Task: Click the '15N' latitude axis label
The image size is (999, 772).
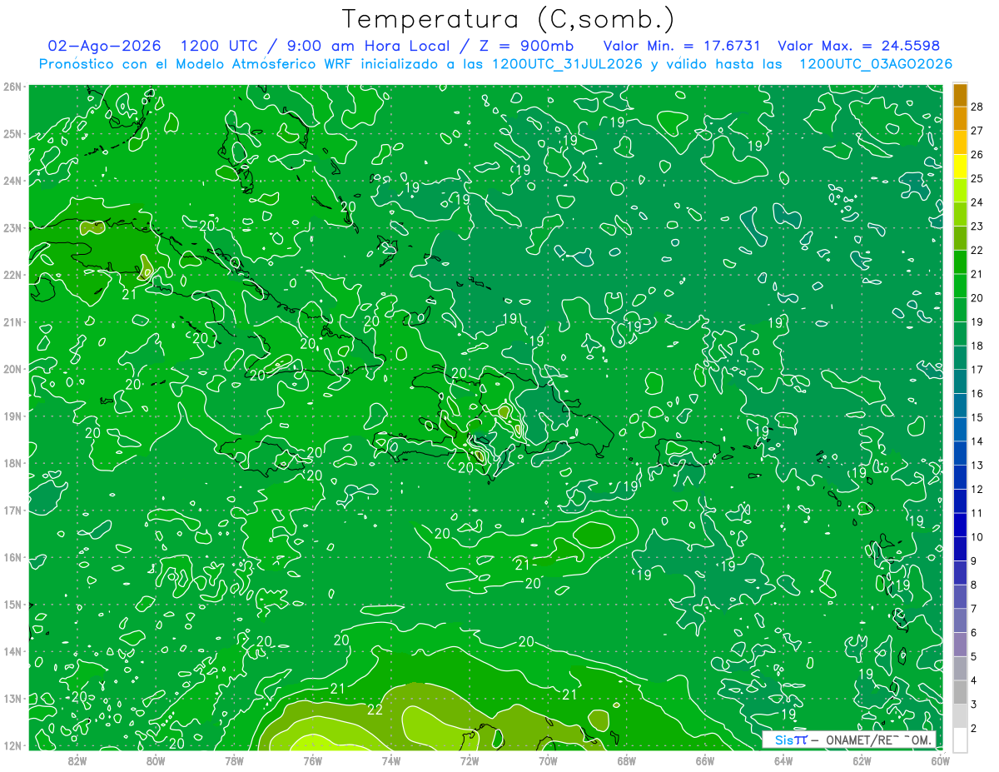Action: tap(12, 605)
